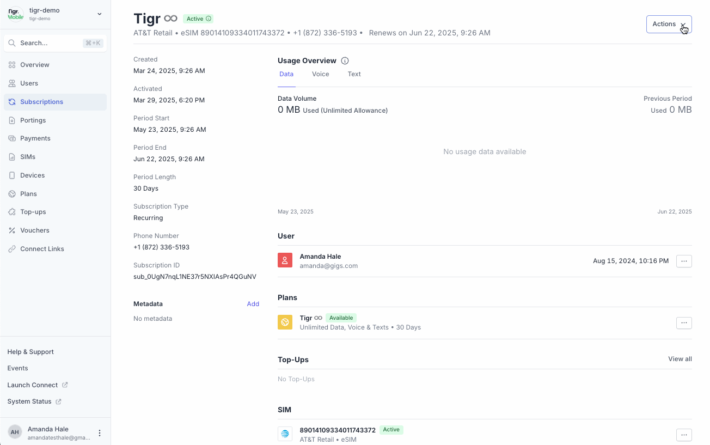Click the Devices phone icon
710x445 pixels.
(x=12, y=175)
